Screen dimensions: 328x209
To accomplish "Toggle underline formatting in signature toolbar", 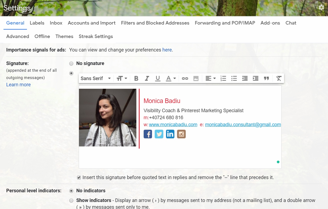I will [x=158, y=78].
